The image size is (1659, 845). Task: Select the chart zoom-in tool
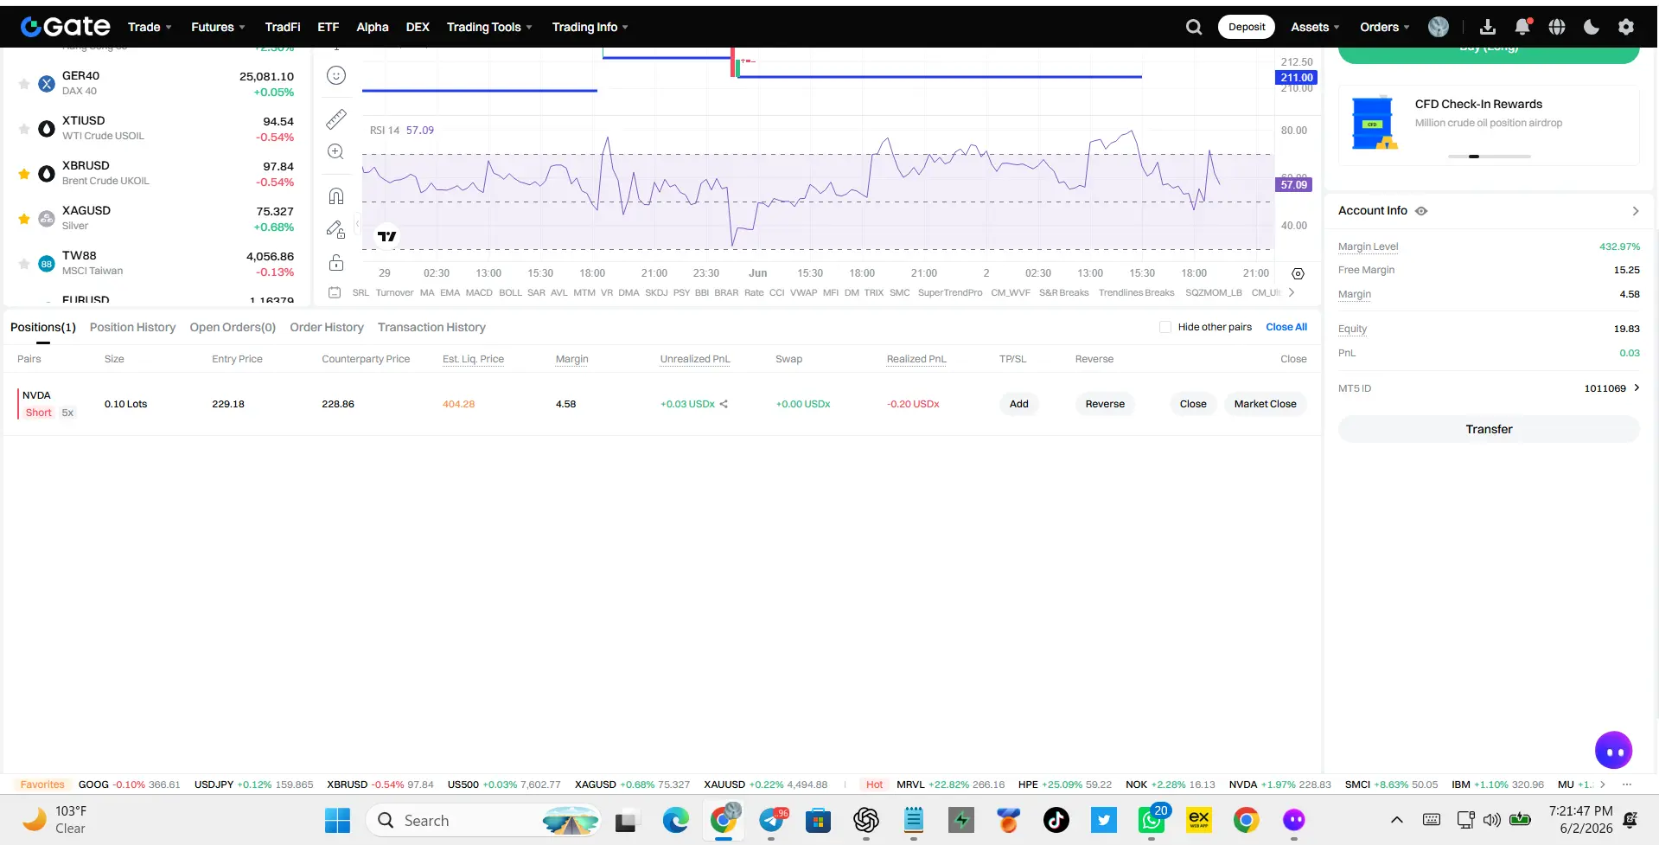click(x=336, y=152)
